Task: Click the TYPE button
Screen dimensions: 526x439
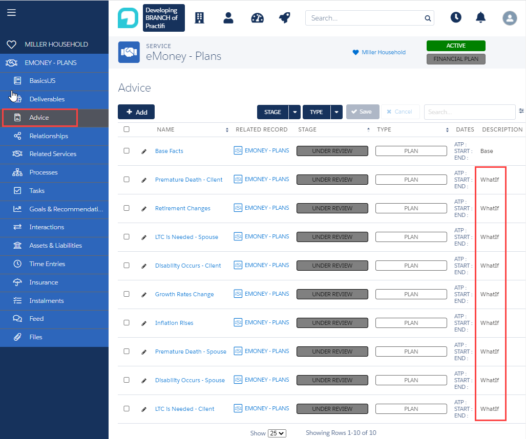Action: (x=317, y=112)
